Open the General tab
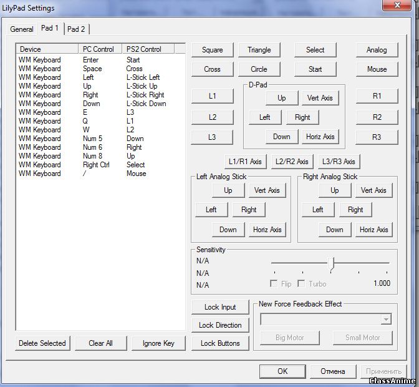The image size is (419, 387). click(22, 29)
